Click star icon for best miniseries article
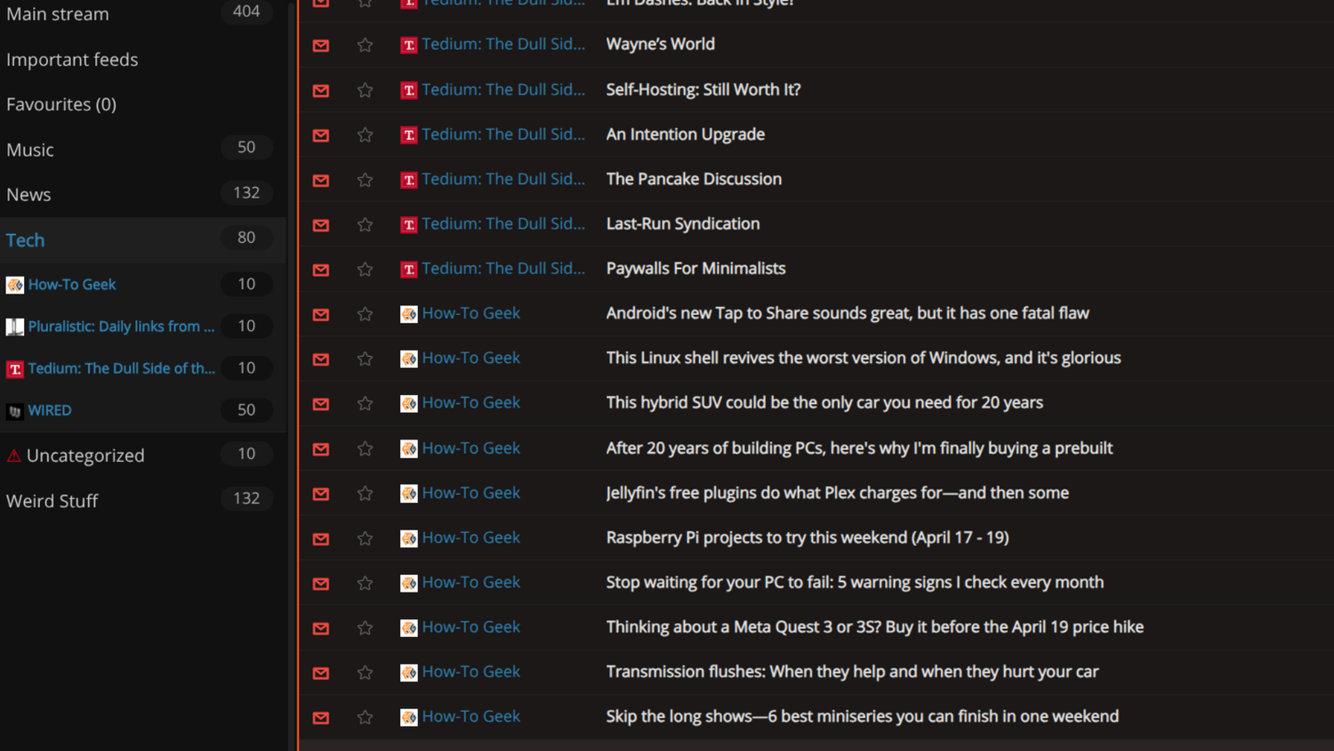Image resolution: width=1334 pixels, height=751 pixels. (365, 717)
